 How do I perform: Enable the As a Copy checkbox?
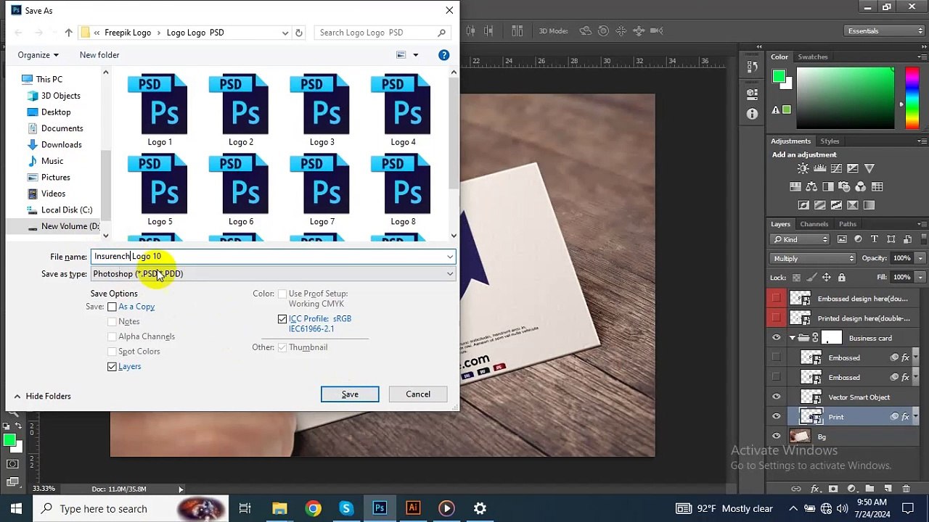pyautogui.click(x=112, y=307)
